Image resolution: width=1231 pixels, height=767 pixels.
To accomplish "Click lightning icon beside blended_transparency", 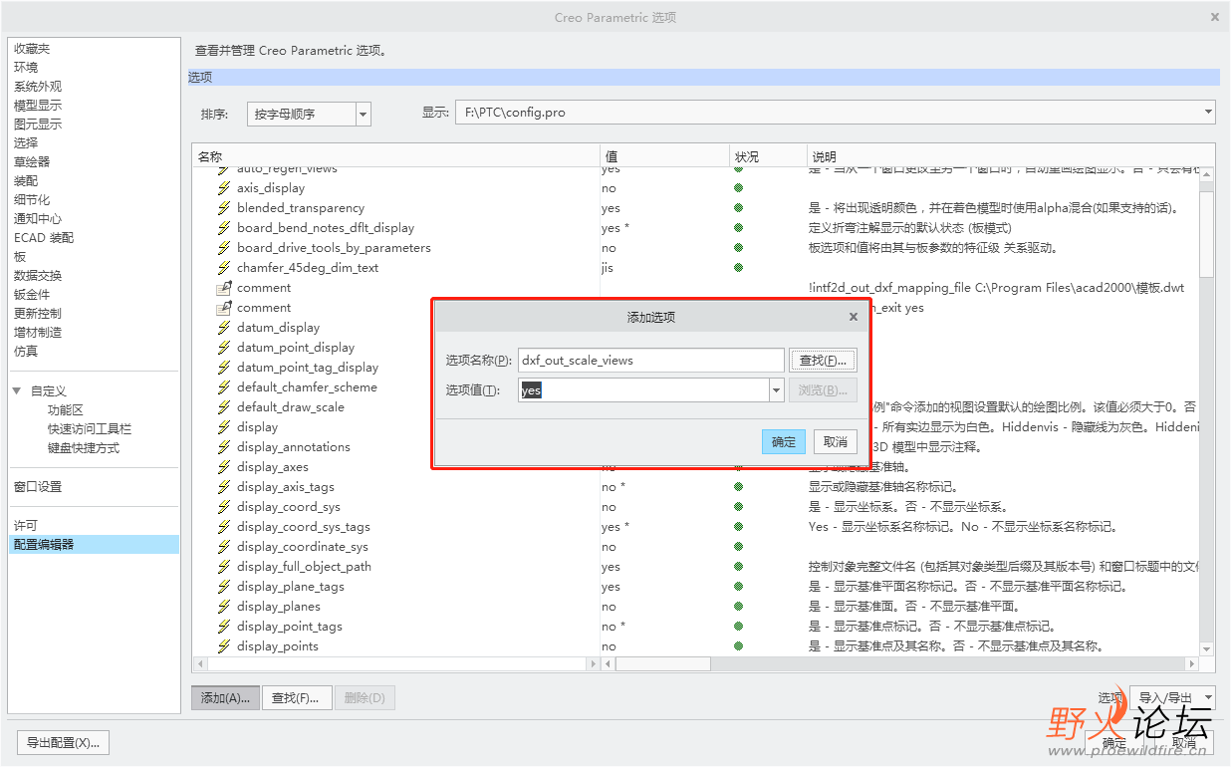I will (224, 208).
